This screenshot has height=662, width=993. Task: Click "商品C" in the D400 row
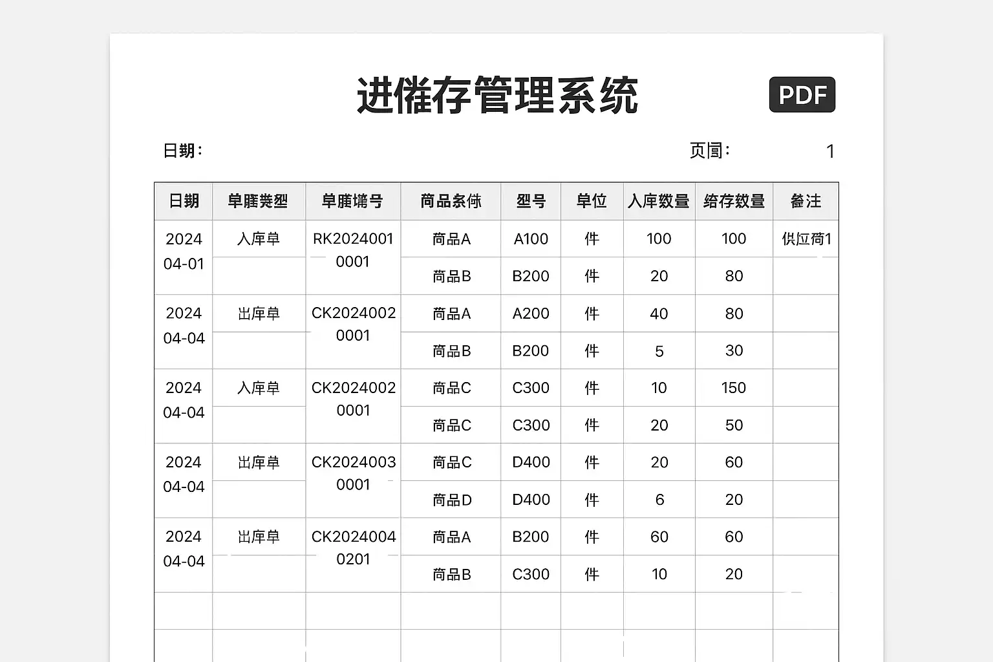(452, 462)
